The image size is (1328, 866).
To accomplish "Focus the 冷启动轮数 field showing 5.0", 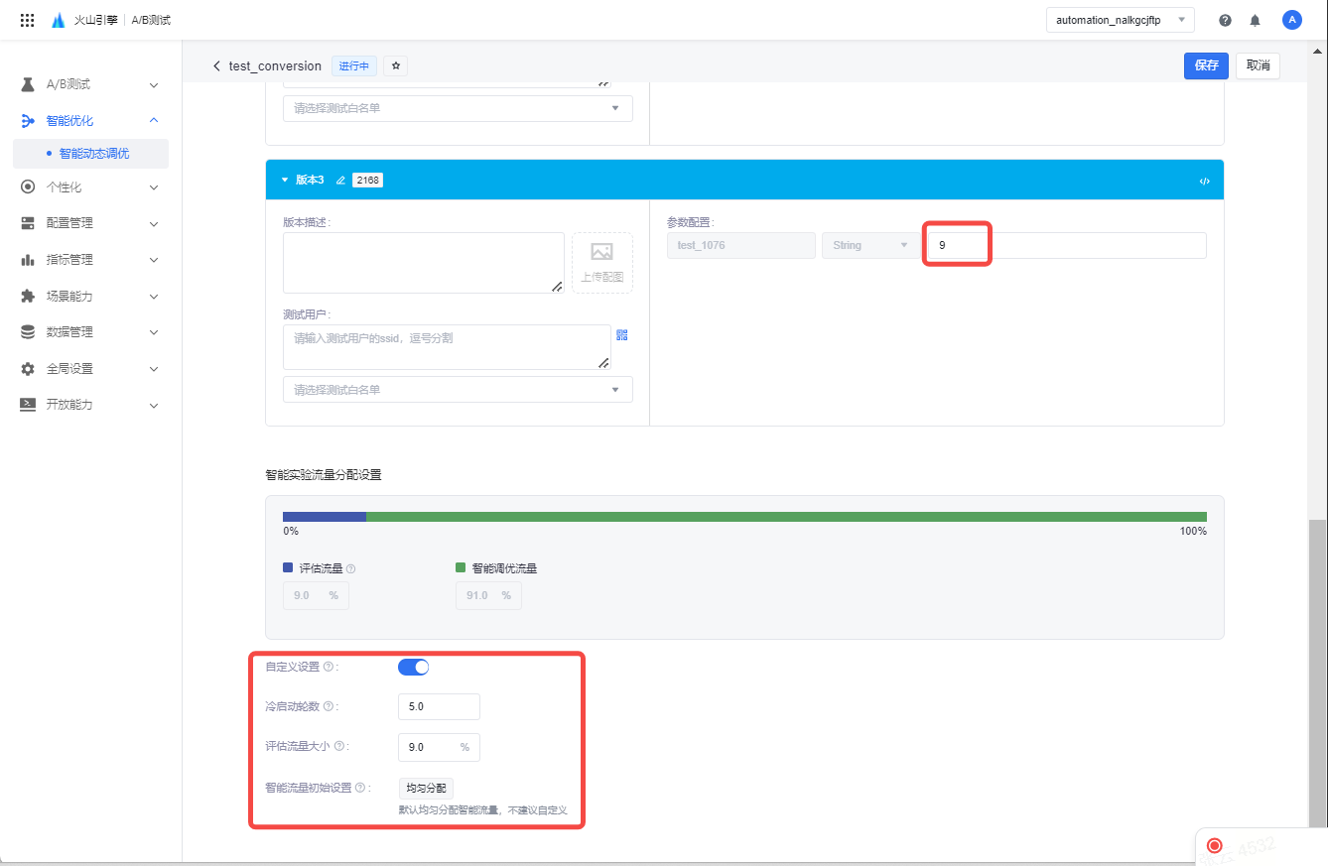I will pos(439,706).
